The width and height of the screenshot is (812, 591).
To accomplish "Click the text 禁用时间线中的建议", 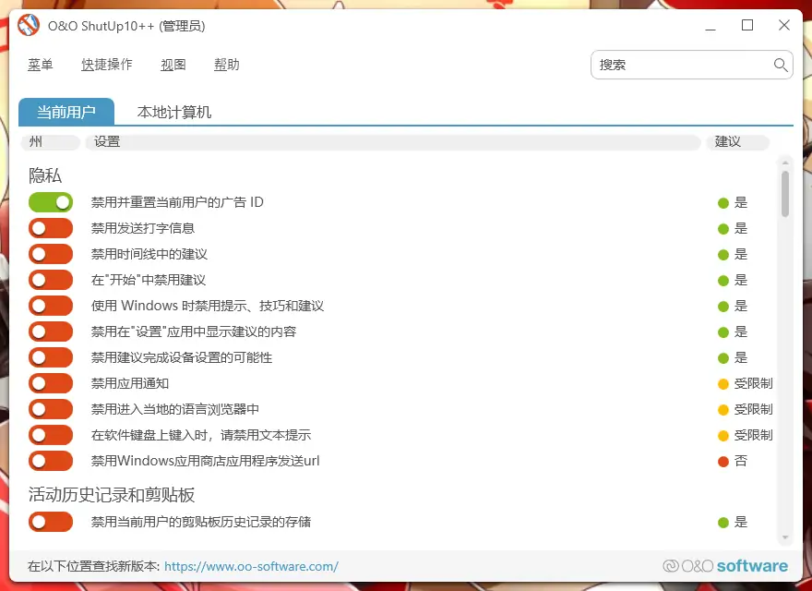I will pos(149,254).
